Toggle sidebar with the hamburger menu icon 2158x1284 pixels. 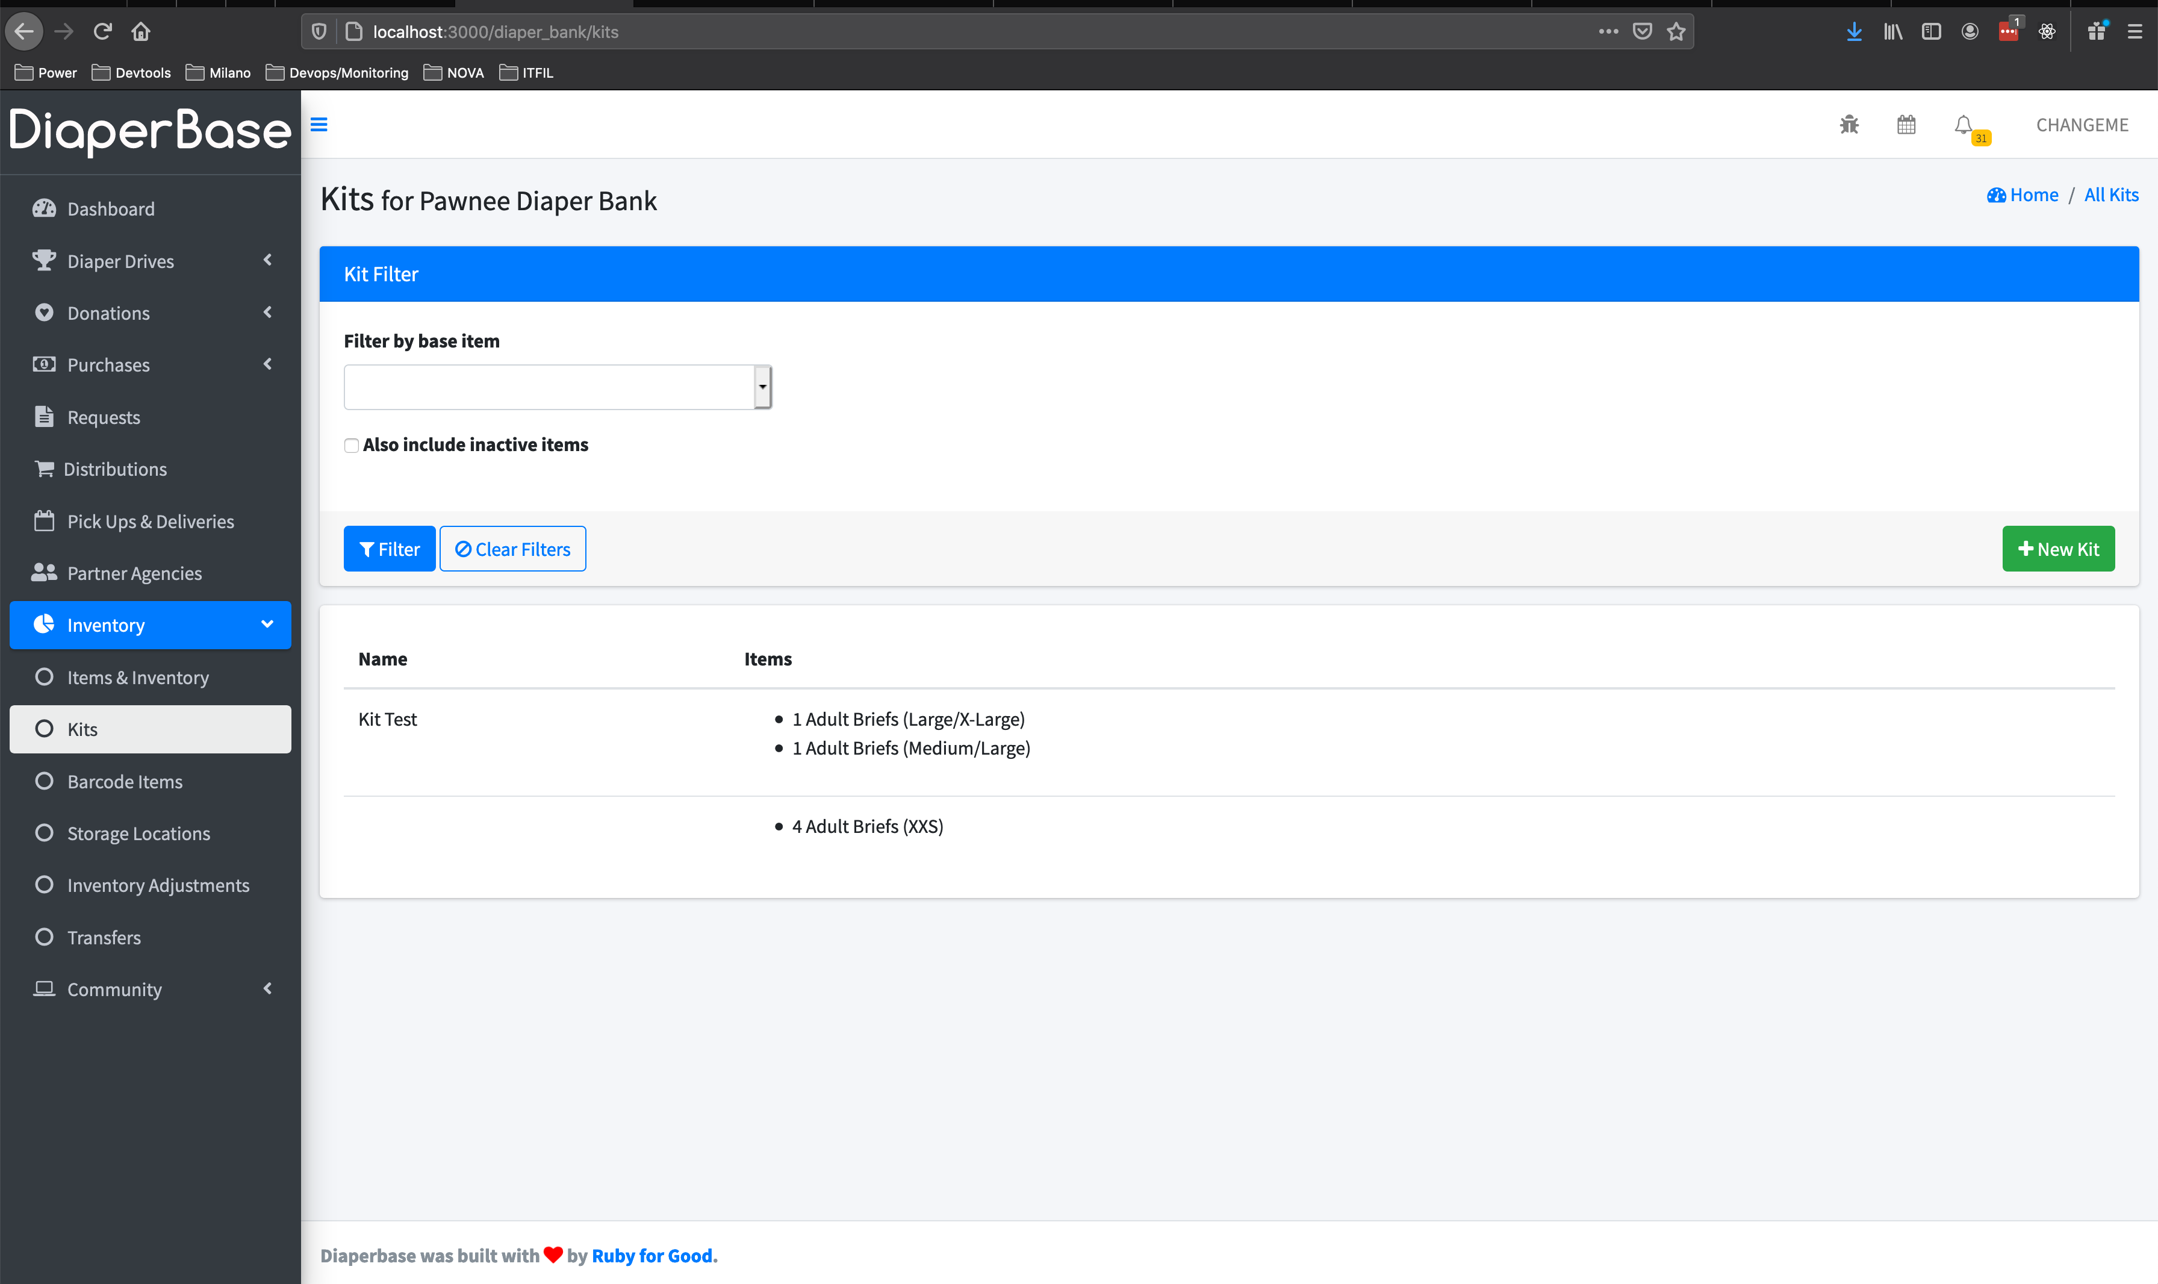tap(319, 125)
